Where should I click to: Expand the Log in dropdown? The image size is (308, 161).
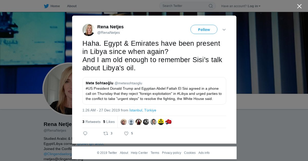254,6
